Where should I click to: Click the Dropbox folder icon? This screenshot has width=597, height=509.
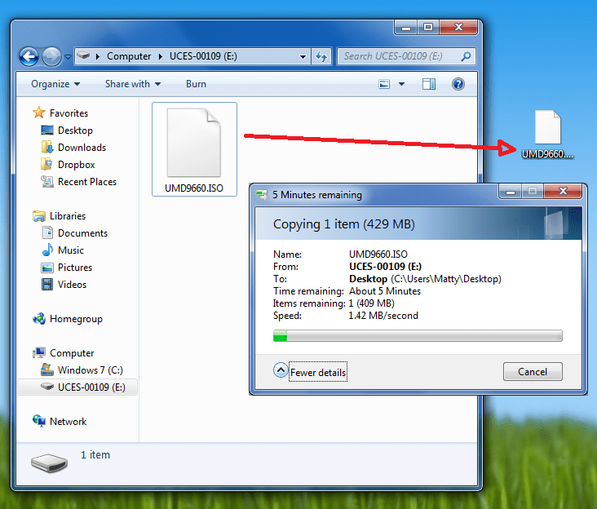point(46,164)
